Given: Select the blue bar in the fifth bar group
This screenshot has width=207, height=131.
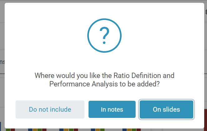Looking at the screenshot, I should (x=125, y=130).
